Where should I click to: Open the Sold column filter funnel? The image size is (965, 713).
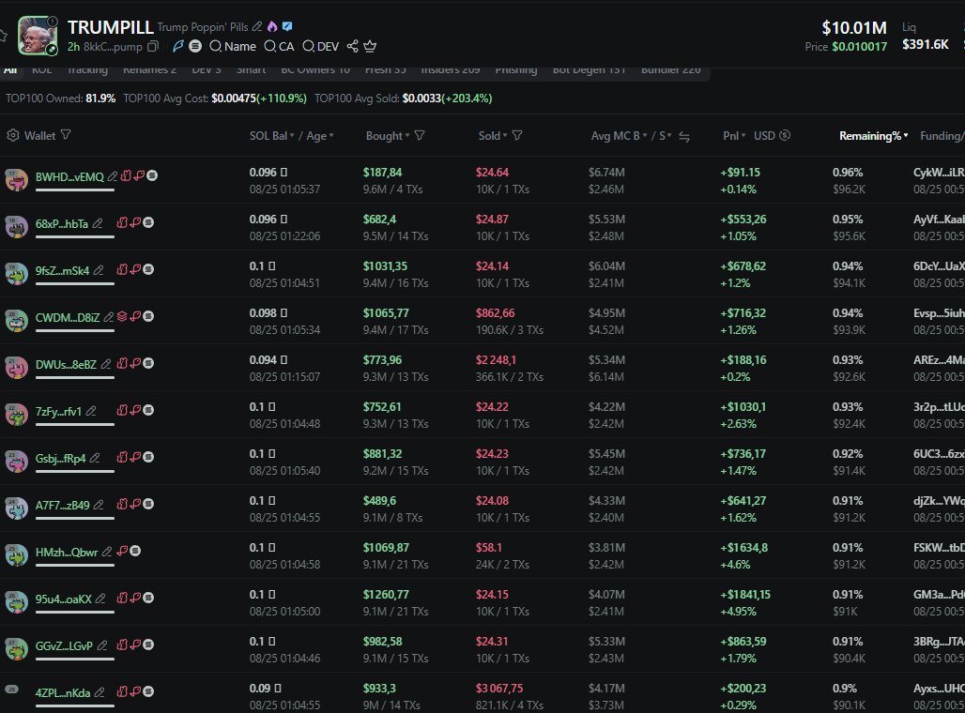(x=517, y=135)
